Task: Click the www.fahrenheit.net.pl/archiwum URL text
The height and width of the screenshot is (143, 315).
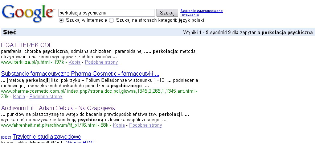Action: point(49,125)
